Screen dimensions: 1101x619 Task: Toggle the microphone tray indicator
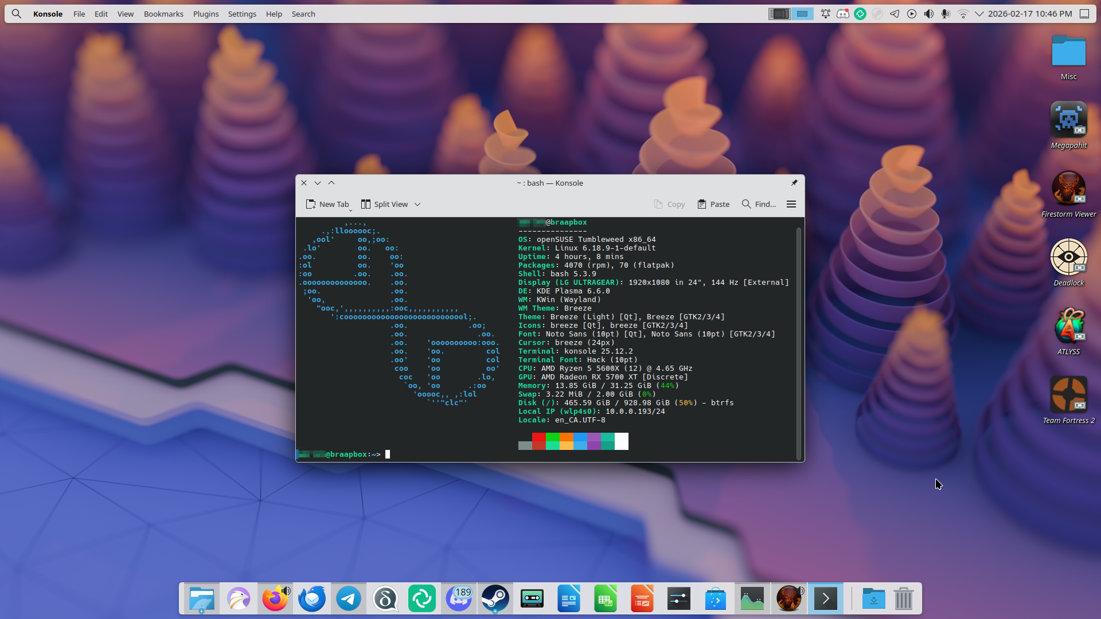(946, 14)
